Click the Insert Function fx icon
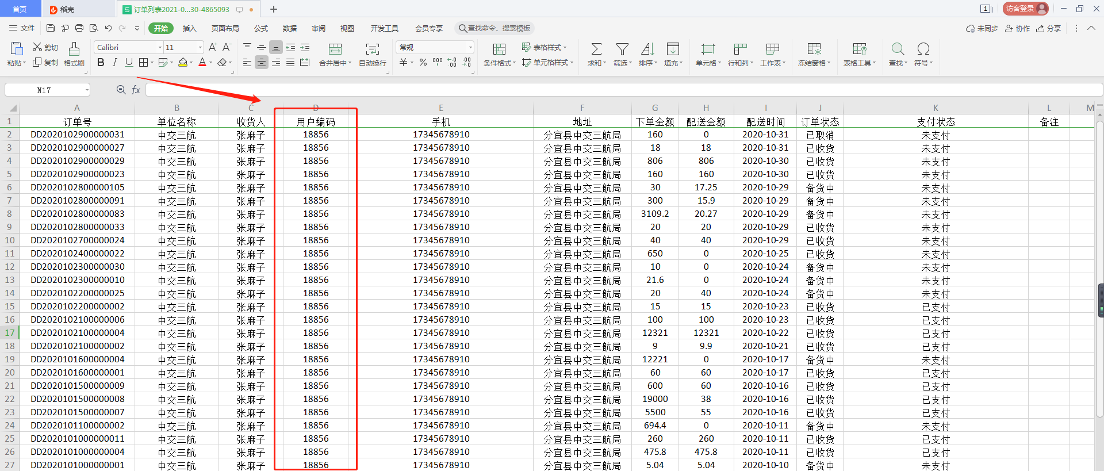 click(x=136, y=90)
